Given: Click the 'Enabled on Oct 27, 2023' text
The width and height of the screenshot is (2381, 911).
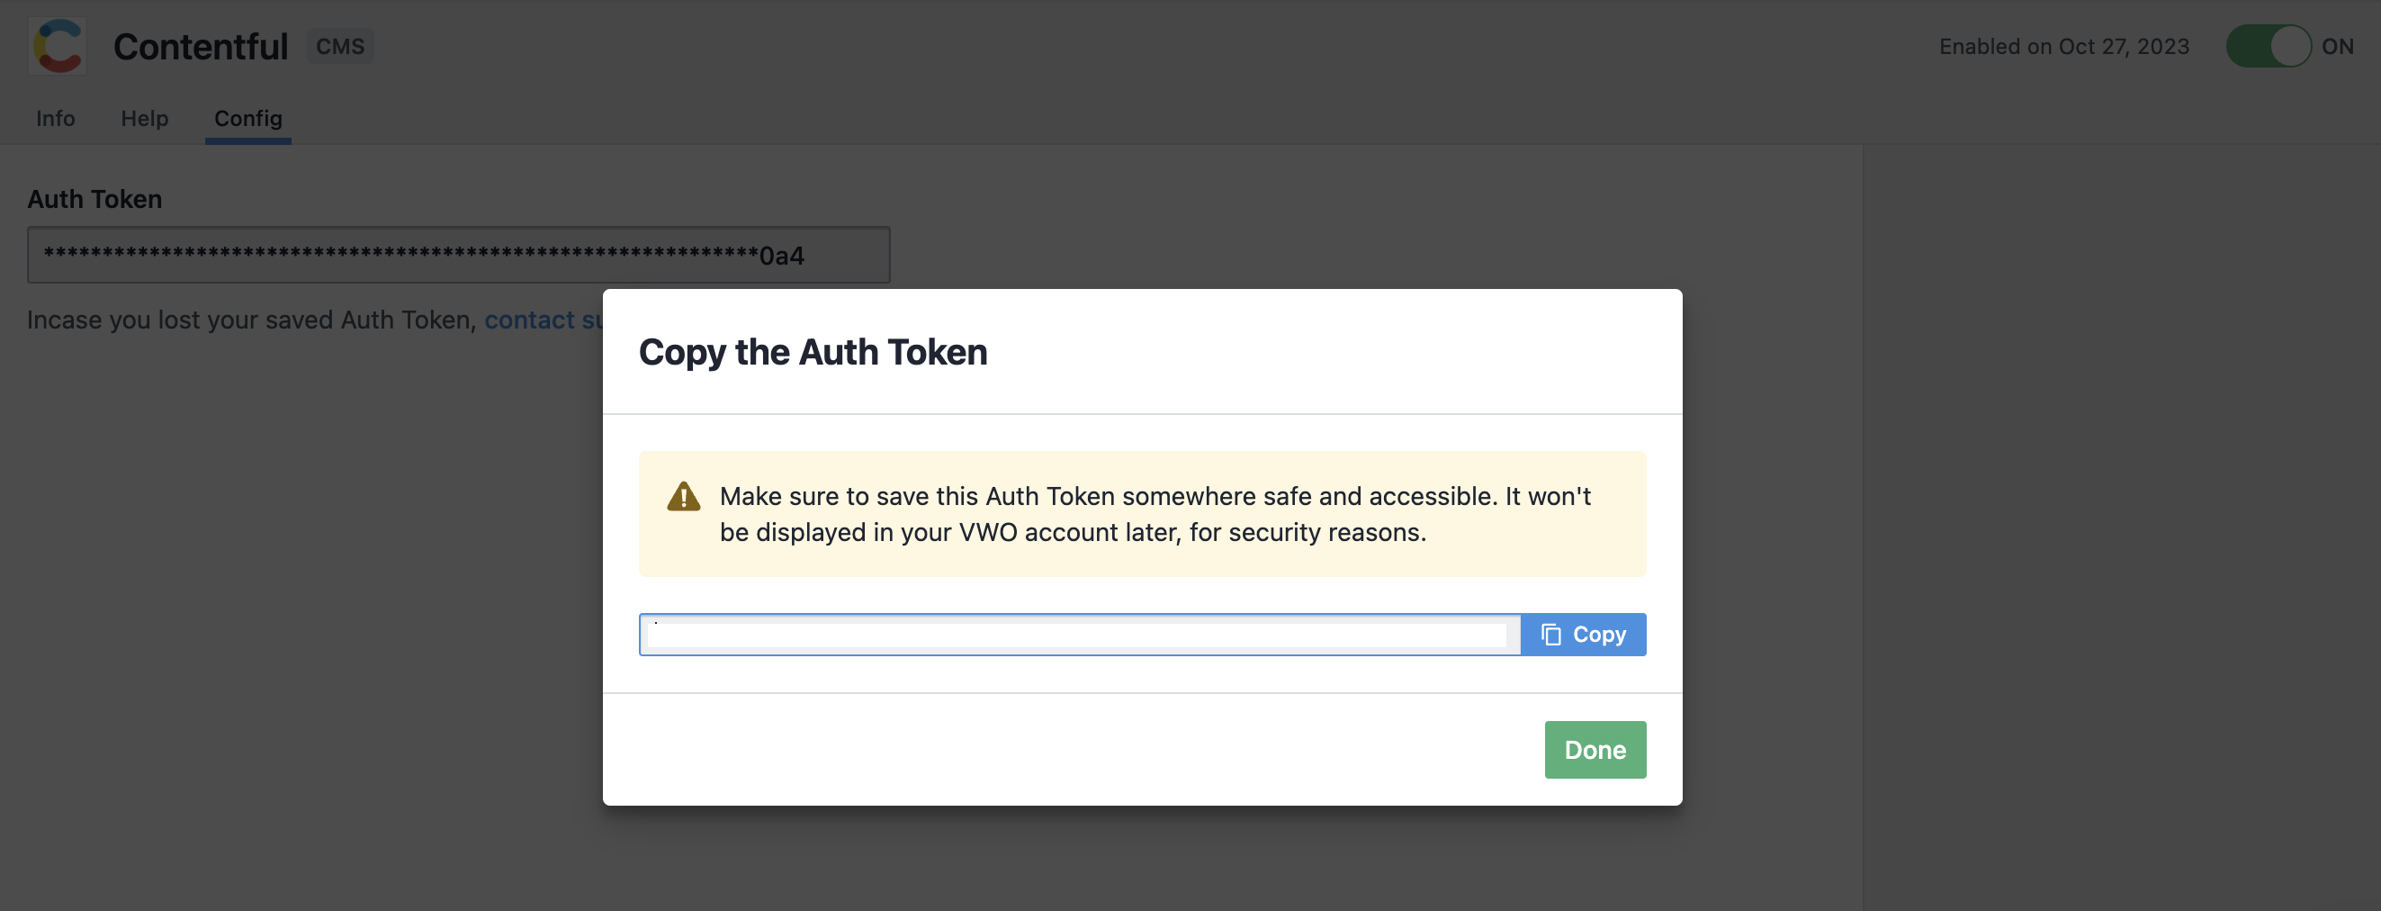Looking at the screenshot, I should 2063,46.
